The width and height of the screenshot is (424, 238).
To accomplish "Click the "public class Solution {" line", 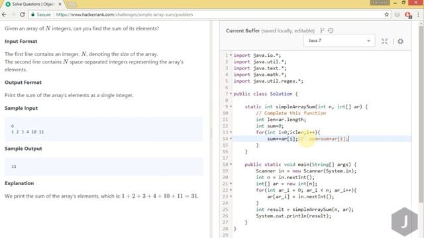I will pyautogui.click(x=266, y=94).
